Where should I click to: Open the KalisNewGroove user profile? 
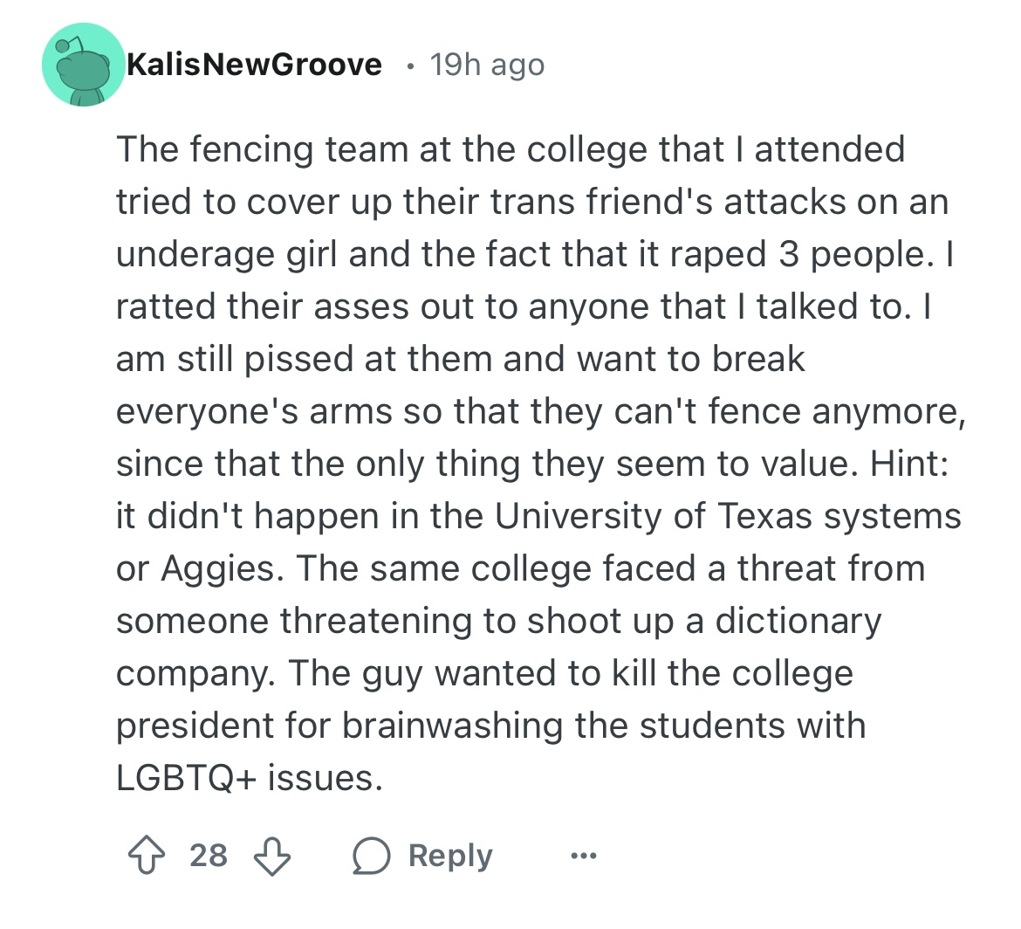coord(254,65)
